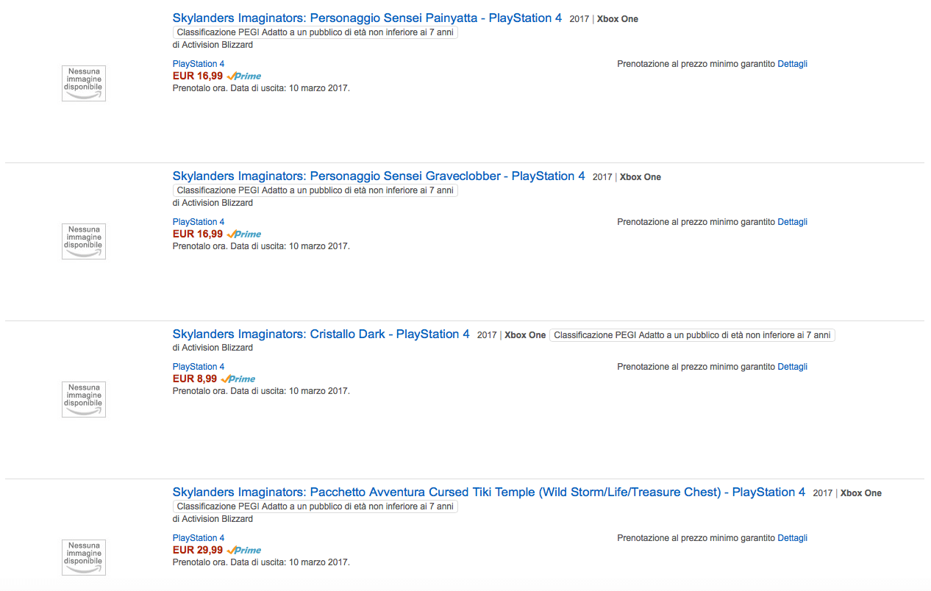Open Sensei Painyatta product title link
Screen dimensions: 931x591
click(x=367, y=18)
